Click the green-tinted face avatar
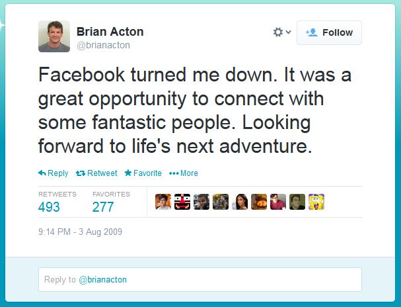Viewport: 401px width, 307px height. point(297,202)
